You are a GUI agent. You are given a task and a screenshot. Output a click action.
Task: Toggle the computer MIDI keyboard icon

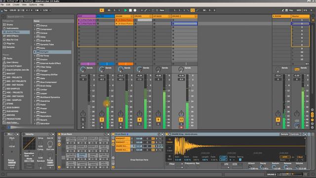[286, 10]
